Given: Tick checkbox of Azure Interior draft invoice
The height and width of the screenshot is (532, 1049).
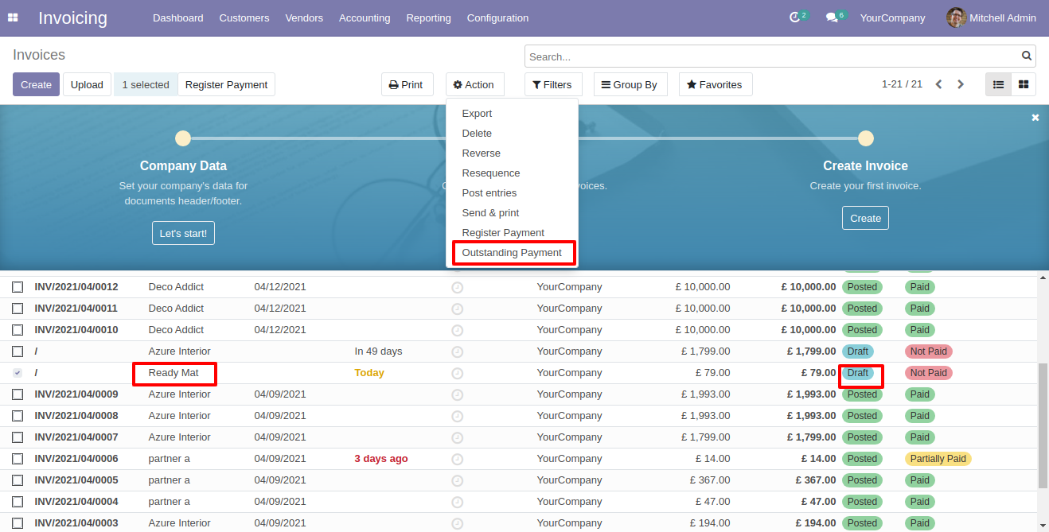Looking at the screenshot, I should coord(18,351).
